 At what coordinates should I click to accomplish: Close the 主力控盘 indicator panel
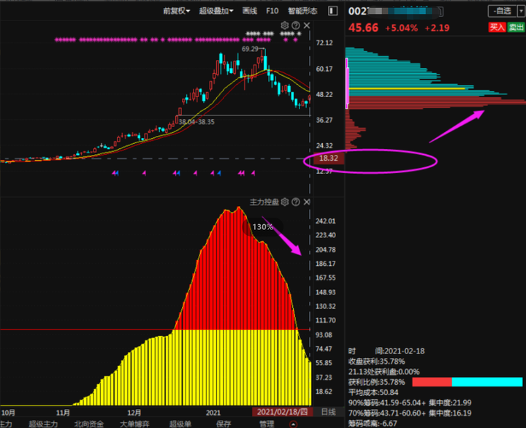coord(307,202)
